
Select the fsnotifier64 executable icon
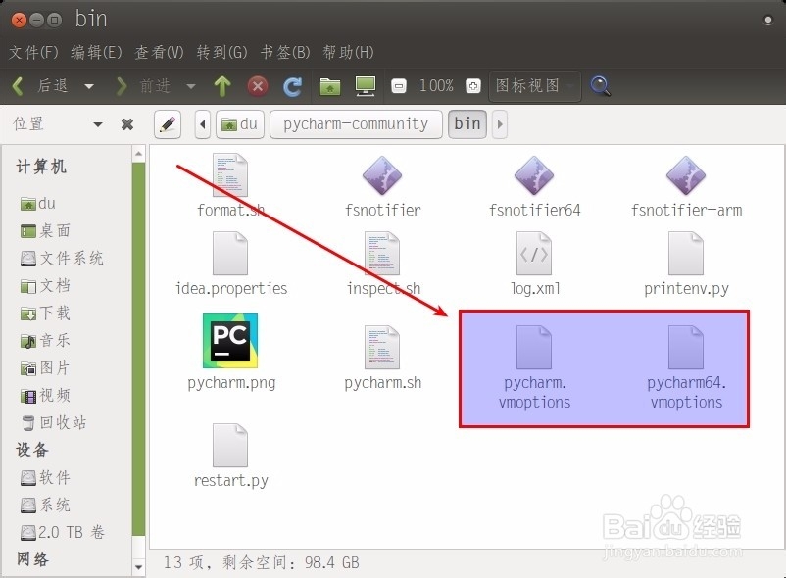534,175
